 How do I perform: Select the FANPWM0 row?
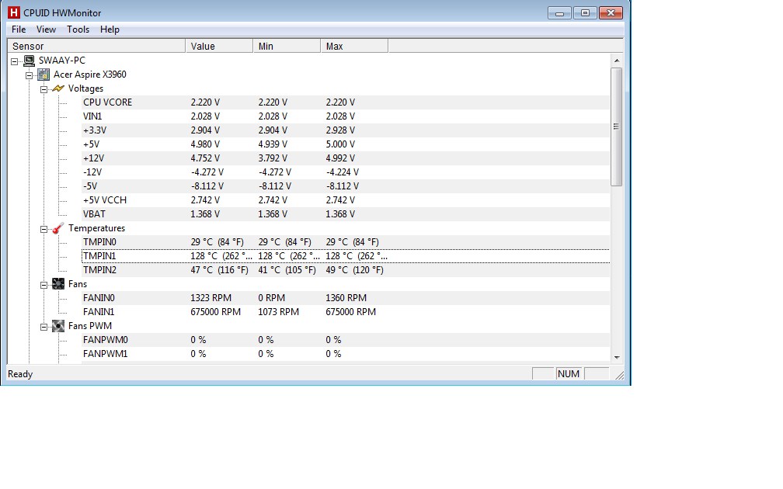(346, 340)
